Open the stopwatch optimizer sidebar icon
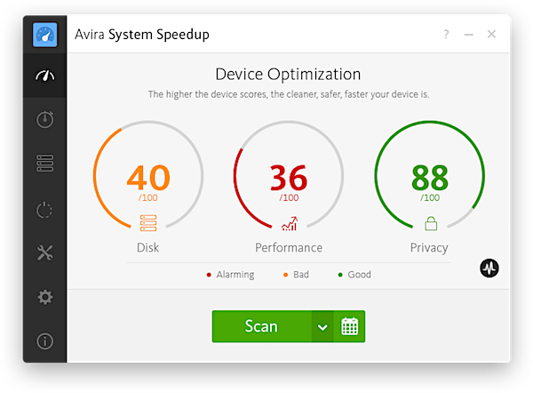This screenshot has width=533, height=393. point(44,120)
